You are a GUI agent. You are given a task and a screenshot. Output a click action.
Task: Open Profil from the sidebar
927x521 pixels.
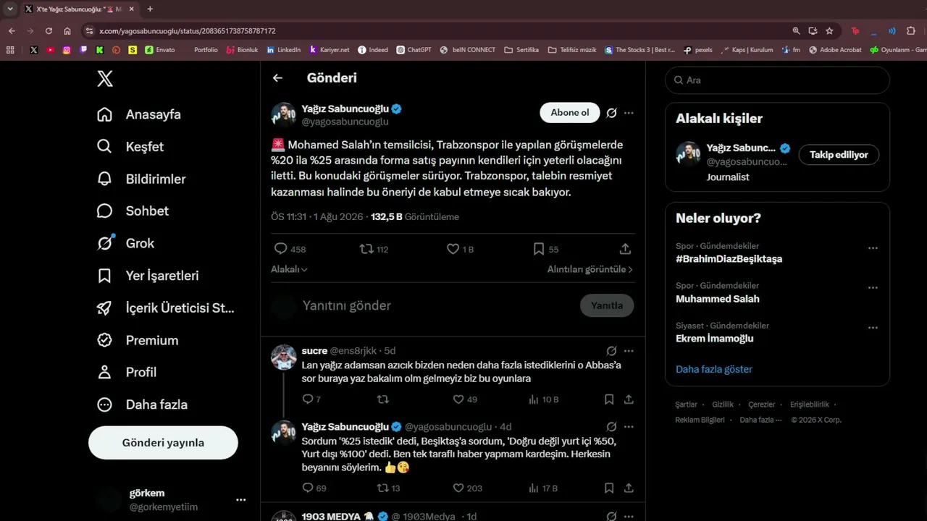[x=126, y=372]
